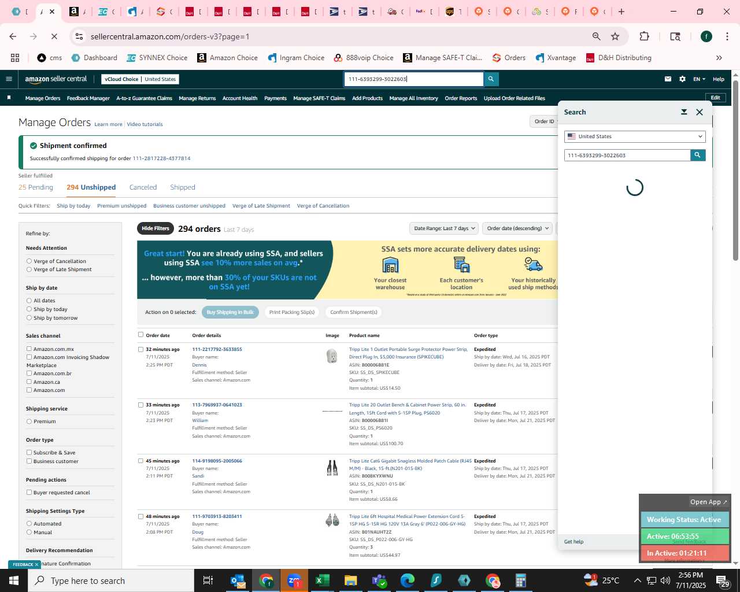Screen dimensions: 740x592
Task: Show more bookmarks with the chevron
Action: click(x=719, y=58)
